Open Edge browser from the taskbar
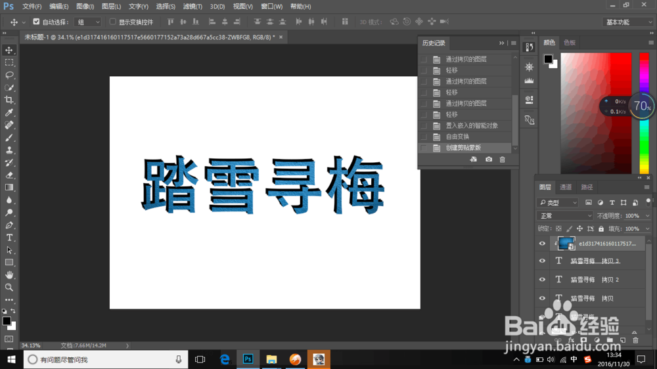 coord(225,359)
